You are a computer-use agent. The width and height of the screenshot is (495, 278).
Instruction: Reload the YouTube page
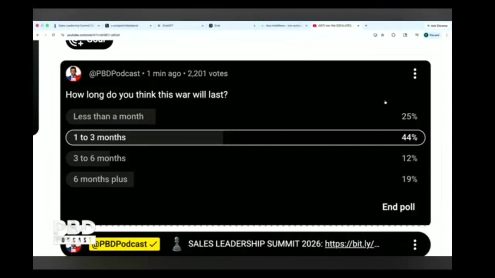(53, 35)
